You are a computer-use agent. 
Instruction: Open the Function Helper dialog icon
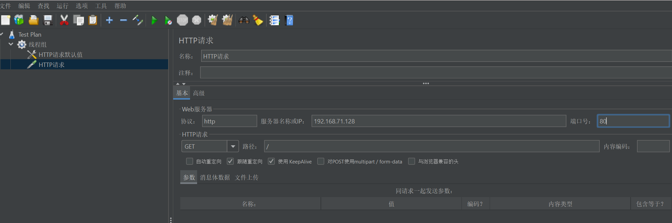click(x=274, y=20)
